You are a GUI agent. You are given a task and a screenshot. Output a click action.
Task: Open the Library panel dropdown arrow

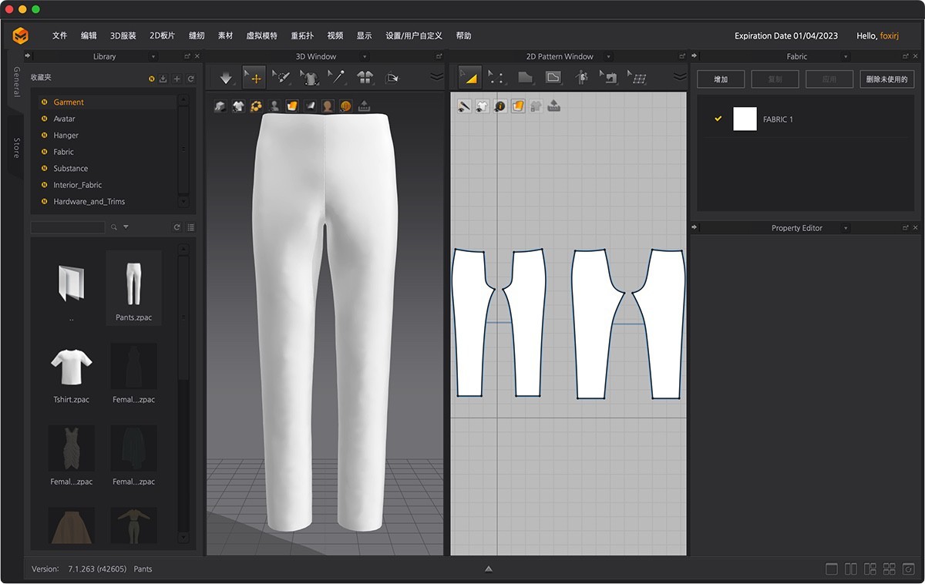coord(153,56)
